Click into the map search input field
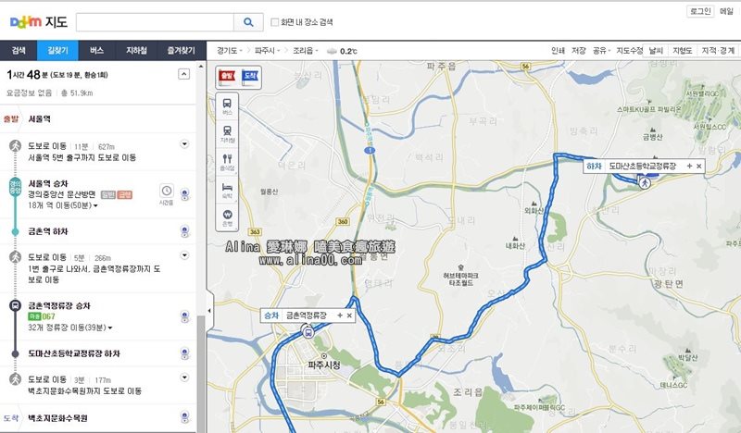Viewport: 741px width, 433px height. (155, 22)
